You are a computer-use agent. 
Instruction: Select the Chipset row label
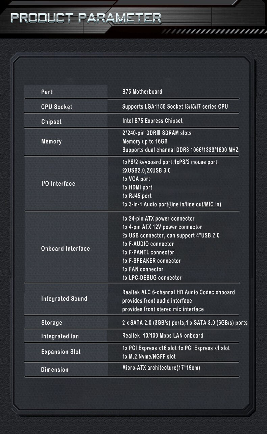pos(51,122)
